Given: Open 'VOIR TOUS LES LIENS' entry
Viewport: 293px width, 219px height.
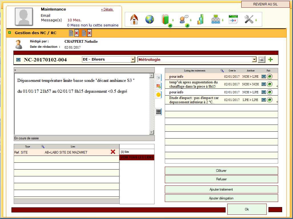Looking at the screenshot, I should (x=137, y=158).
